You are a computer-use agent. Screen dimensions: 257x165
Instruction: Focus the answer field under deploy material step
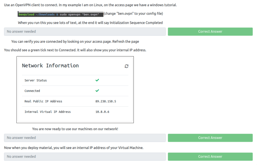click(x=85, y=157)
